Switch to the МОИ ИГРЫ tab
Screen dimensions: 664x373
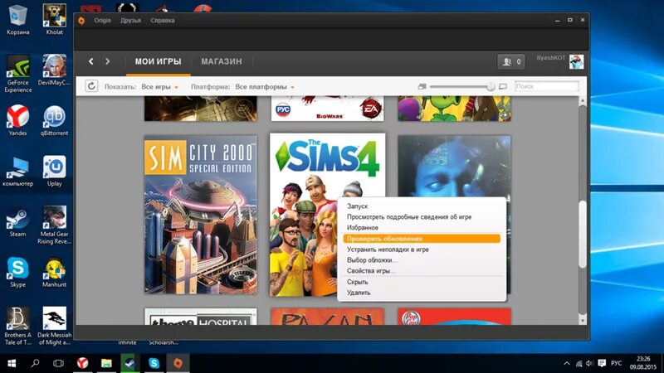[x=158, y=61]
